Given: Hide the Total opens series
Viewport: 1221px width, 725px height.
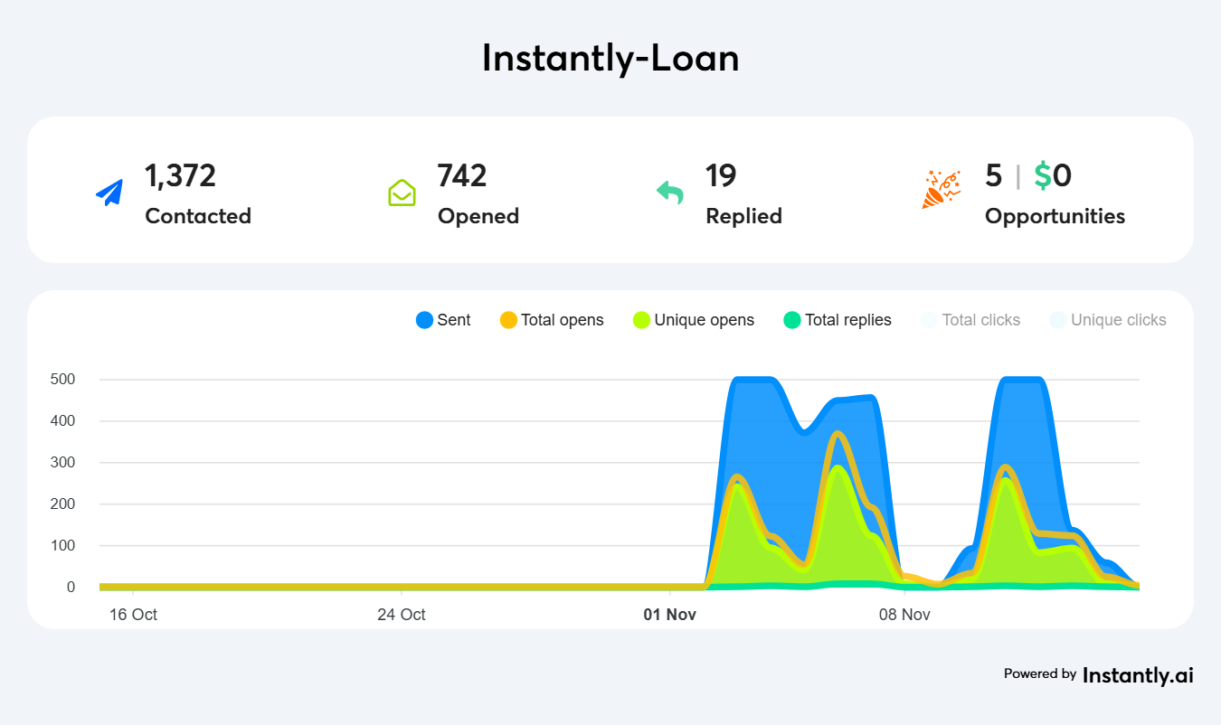Looking at the screenshot, I should tap(552, 320).
